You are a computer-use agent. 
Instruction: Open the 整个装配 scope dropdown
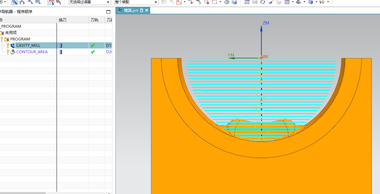[x=156, y=2]
